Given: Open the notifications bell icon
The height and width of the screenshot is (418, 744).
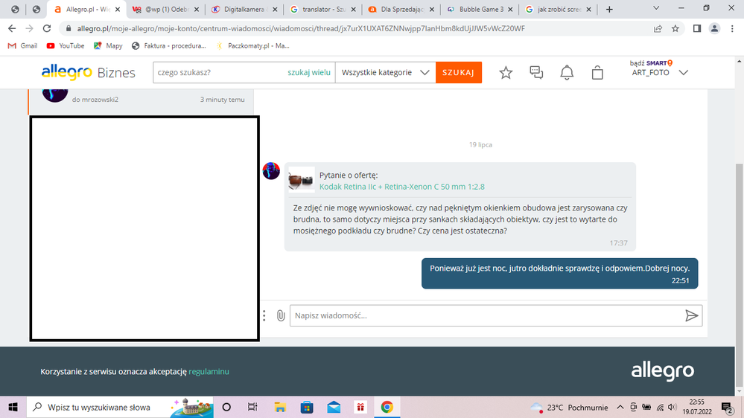Looking at the screenshot, I should [567, 73].
